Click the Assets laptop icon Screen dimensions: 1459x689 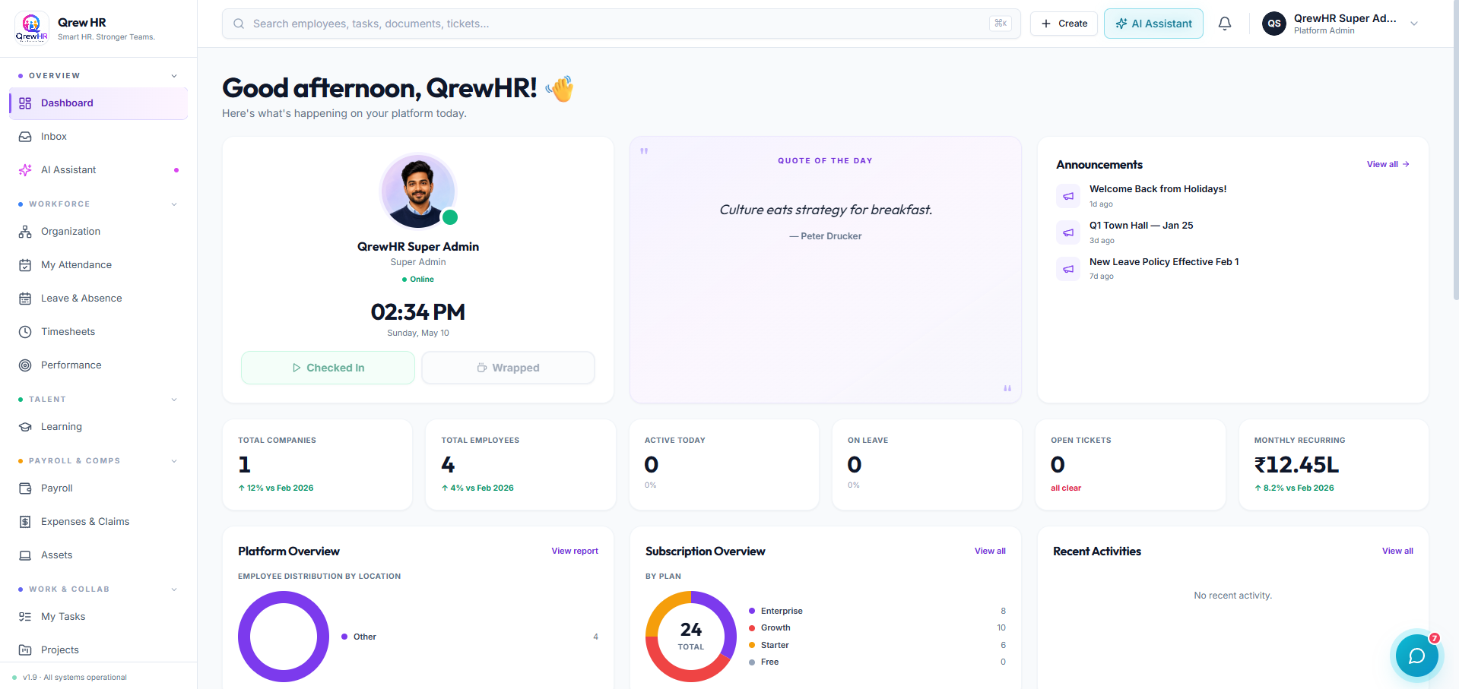pos(25,555)
